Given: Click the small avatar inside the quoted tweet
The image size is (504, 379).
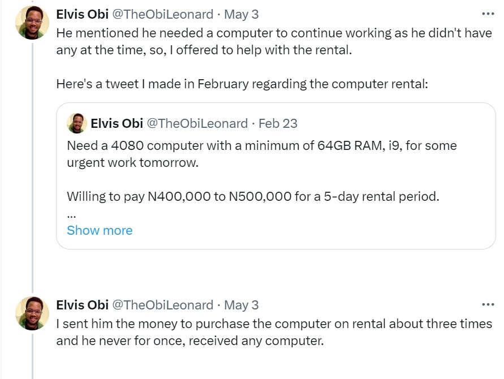Looking at the screenshot, I should click(x=76, y=123).
